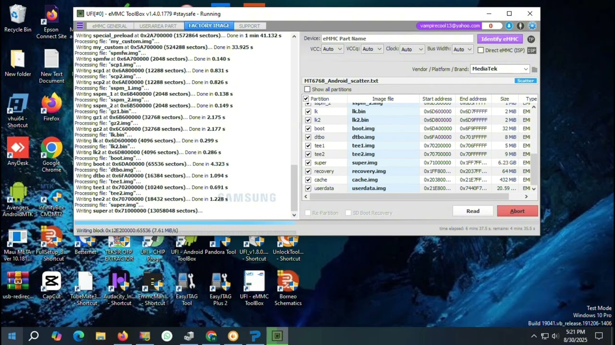615x345 pixels.
Task: Switch to the USERAREA PART tab
Action: coord(158,26)
